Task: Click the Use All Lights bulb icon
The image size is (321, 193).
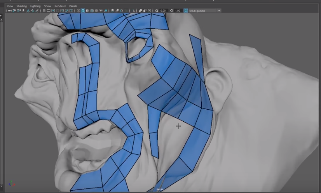Action: [x=101, y=10]
